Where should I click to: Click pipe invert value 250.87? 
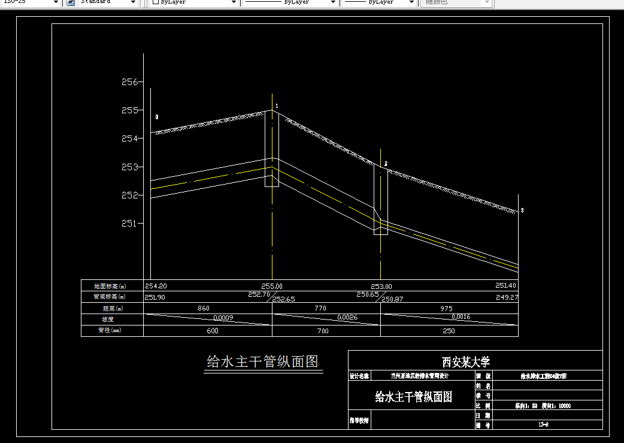pyautogui.click(x=392, y=299)
